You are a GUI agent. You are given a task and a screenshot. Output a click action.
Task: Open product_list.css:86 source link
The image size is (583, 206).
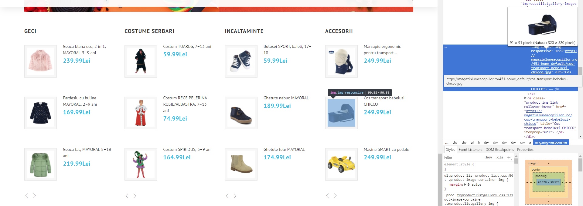point(494,176)
